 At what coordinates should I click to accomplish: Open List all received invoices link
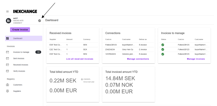coord(80,59)
